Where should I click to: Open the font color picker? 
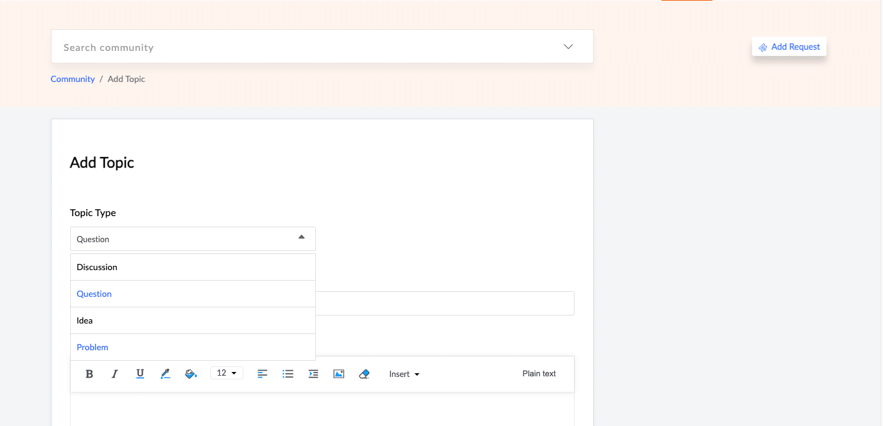click(x=165, y=374)
